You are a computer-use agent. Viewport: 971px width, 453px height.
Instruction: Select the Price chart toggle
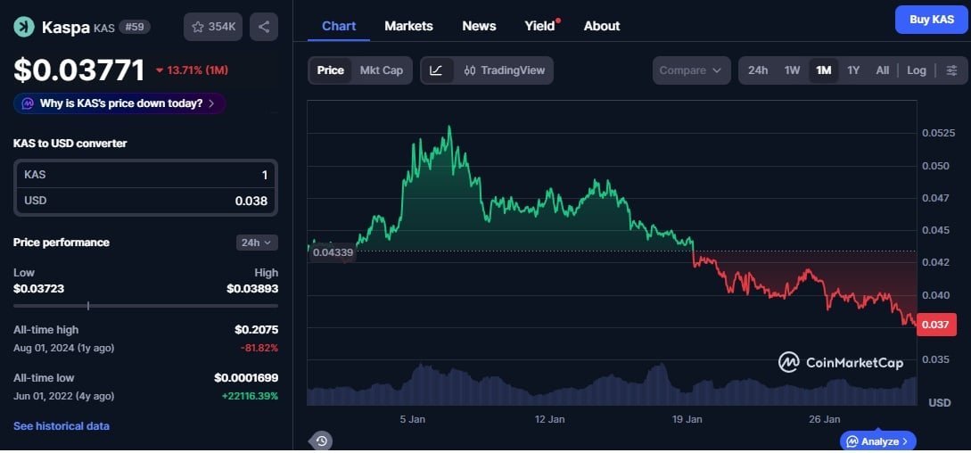[x=330, y=70]
